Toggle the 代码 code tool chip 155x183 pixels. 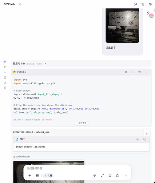point(48,176)
